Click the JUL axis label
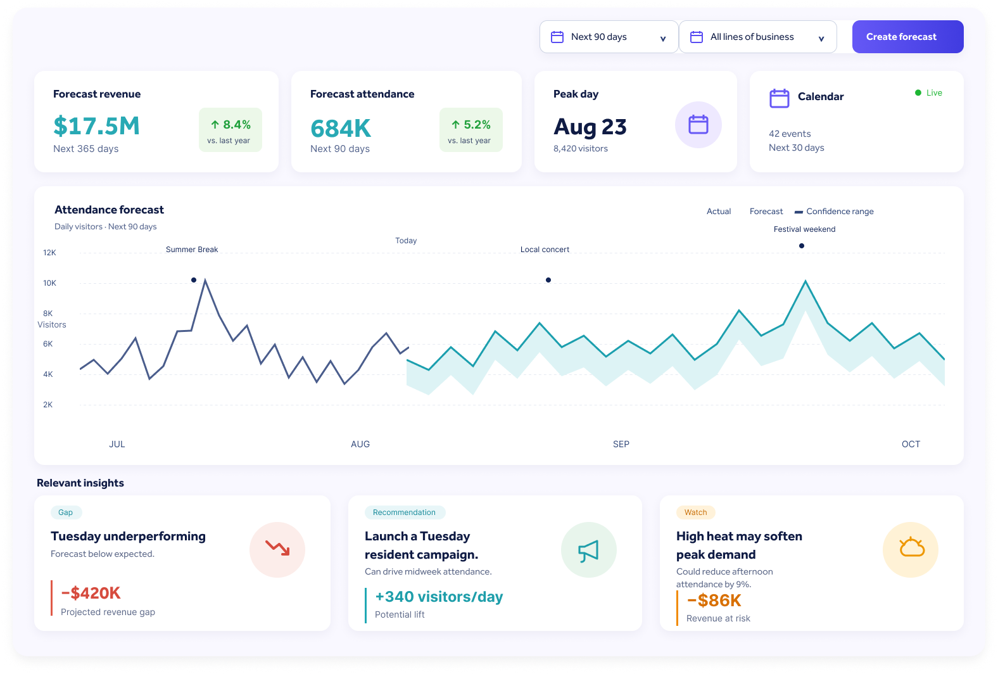The height and width of the screenshot is (674, 998). pyautogui.click(x=117, y=444)
